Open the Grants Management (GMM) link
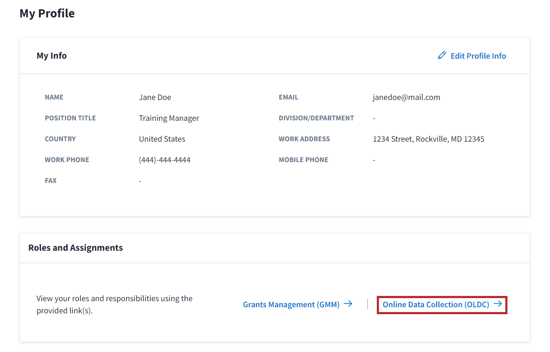 (x=291, y=305)
